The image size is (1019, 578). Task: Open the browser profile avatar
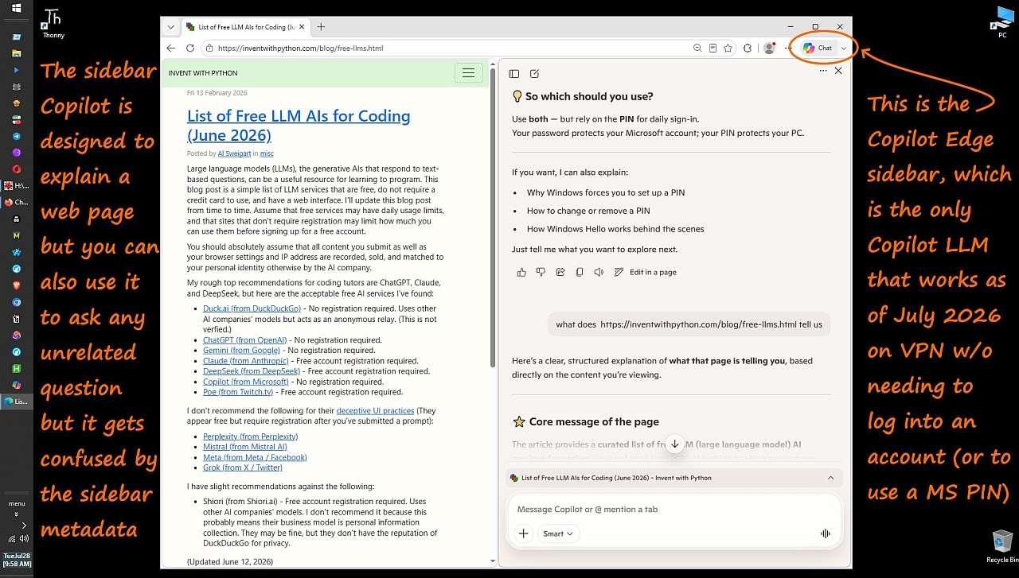coord(769,48)
